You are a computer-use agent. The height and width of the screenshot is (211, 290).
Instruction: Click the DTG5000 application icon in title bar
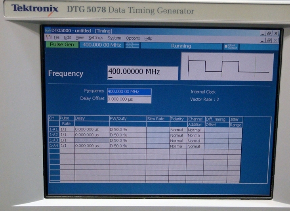click(x=48, y=31)
